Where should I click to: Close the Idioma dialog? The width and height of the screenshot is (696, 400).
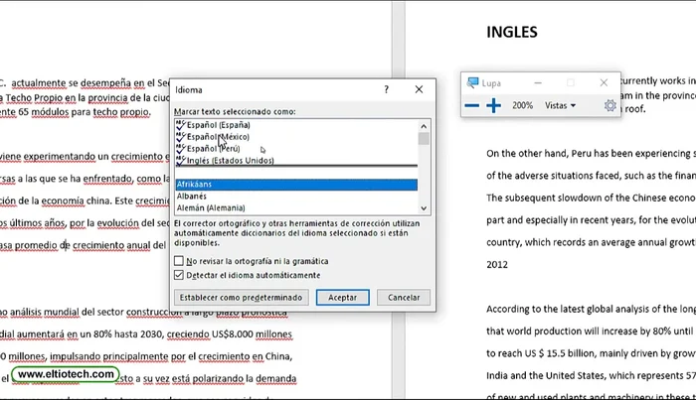[420, 89]
